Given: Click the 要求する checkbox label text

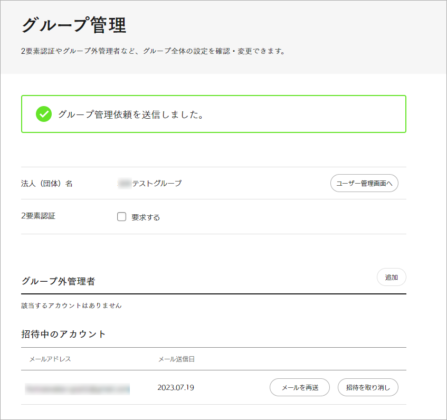Looking at the screenshot, I should 146,217.
